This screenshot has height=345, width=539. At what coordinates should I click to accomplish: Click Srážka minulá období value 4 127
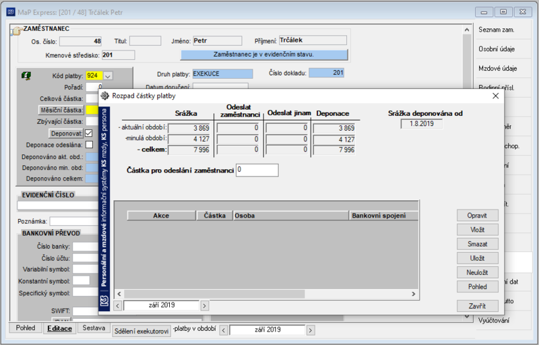coord(189,139)
